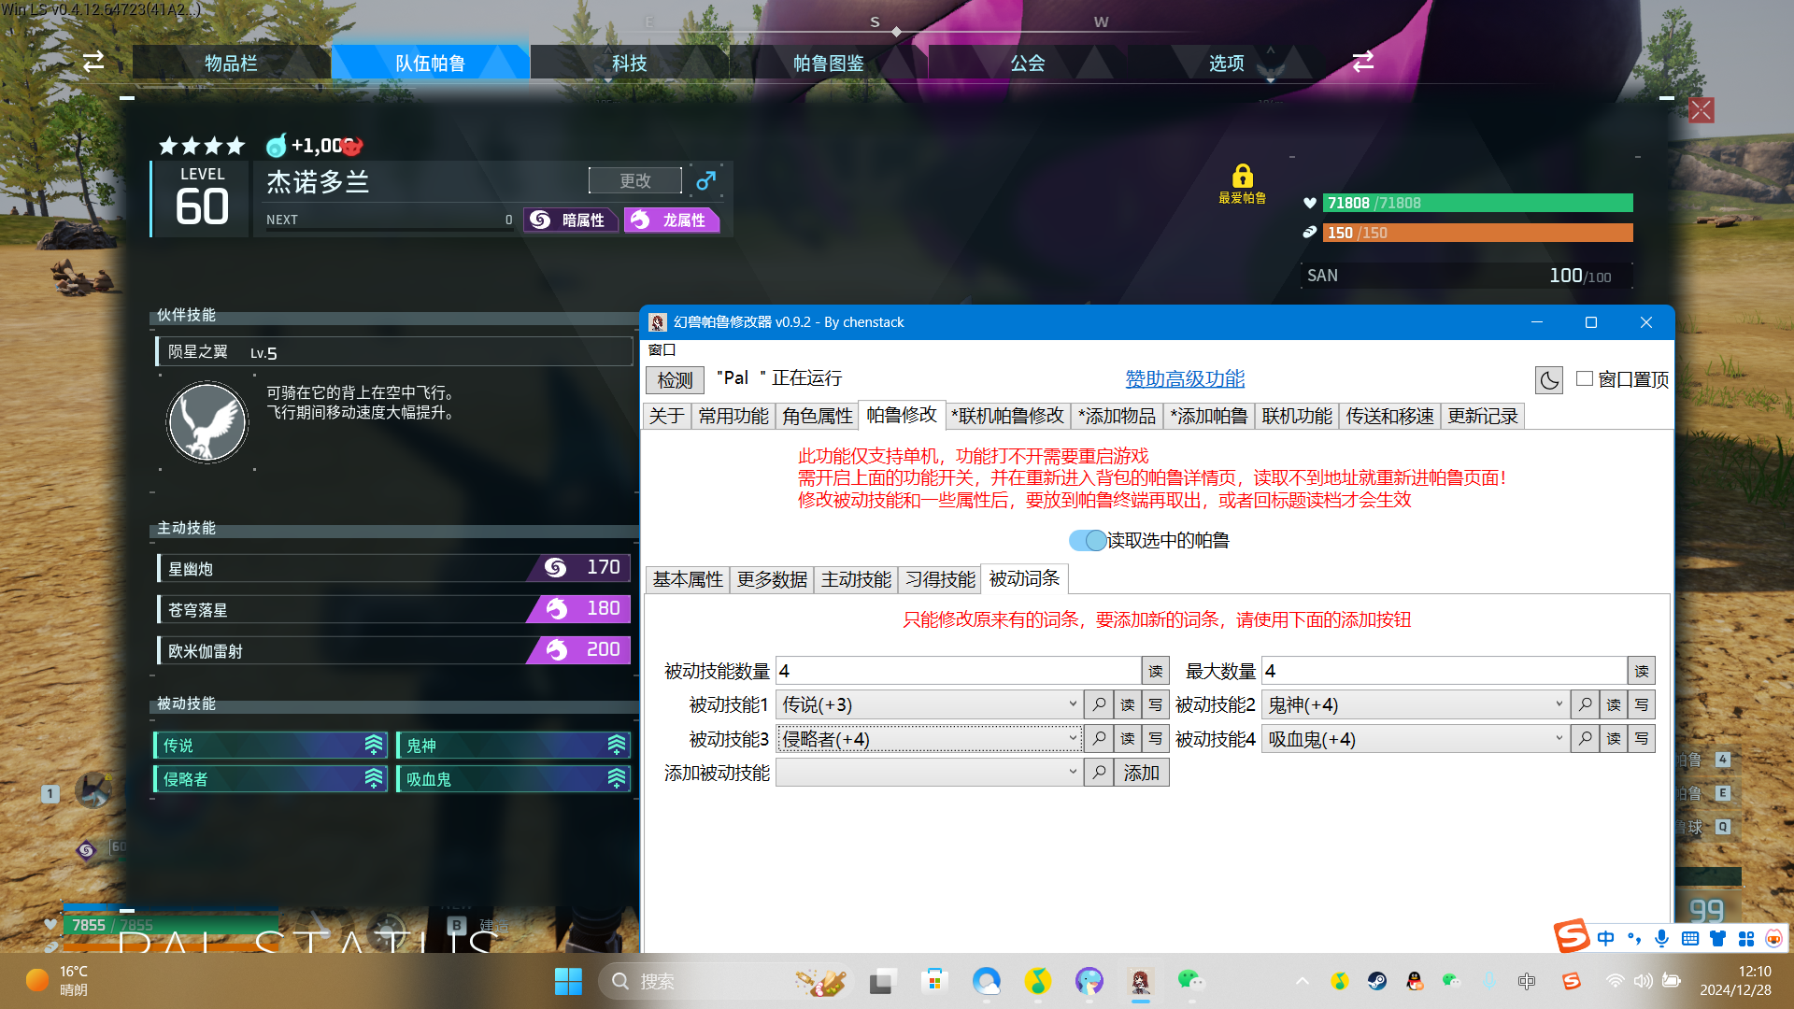
Task: Switch to the 角色属性 tab
Action: coord(818,416)
